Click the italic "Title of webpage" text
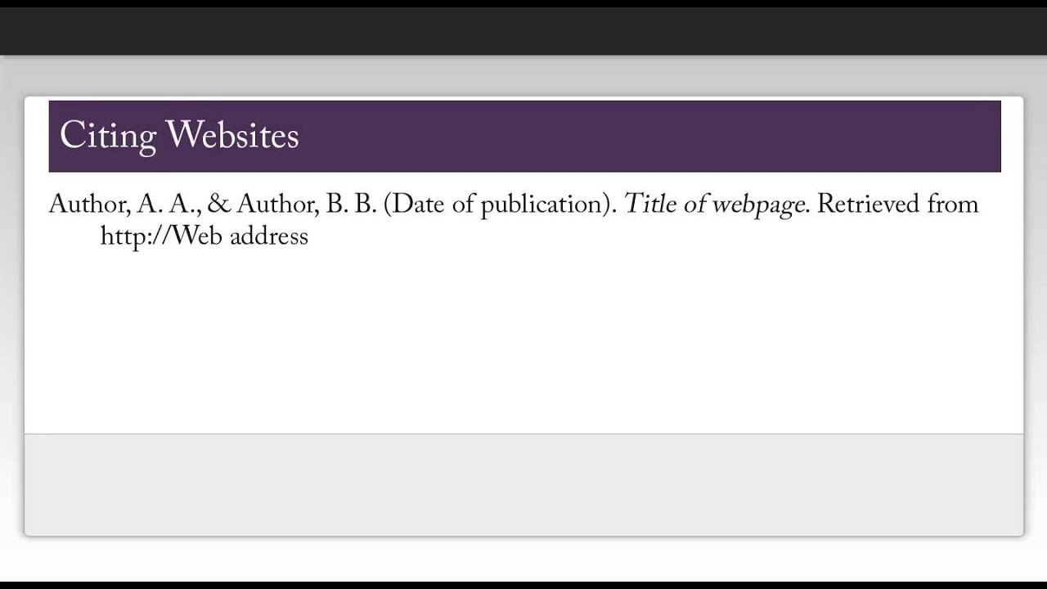1047x589 pixels. pos(716,204)
